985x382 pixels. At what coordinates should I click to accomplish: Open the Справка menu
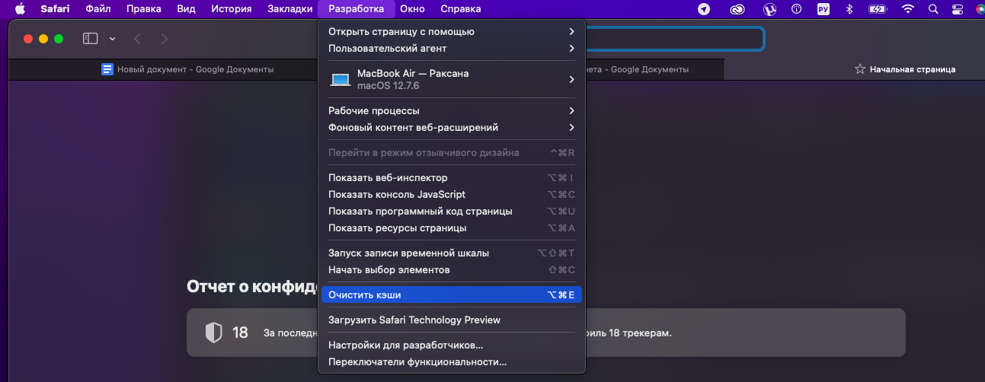461,9
